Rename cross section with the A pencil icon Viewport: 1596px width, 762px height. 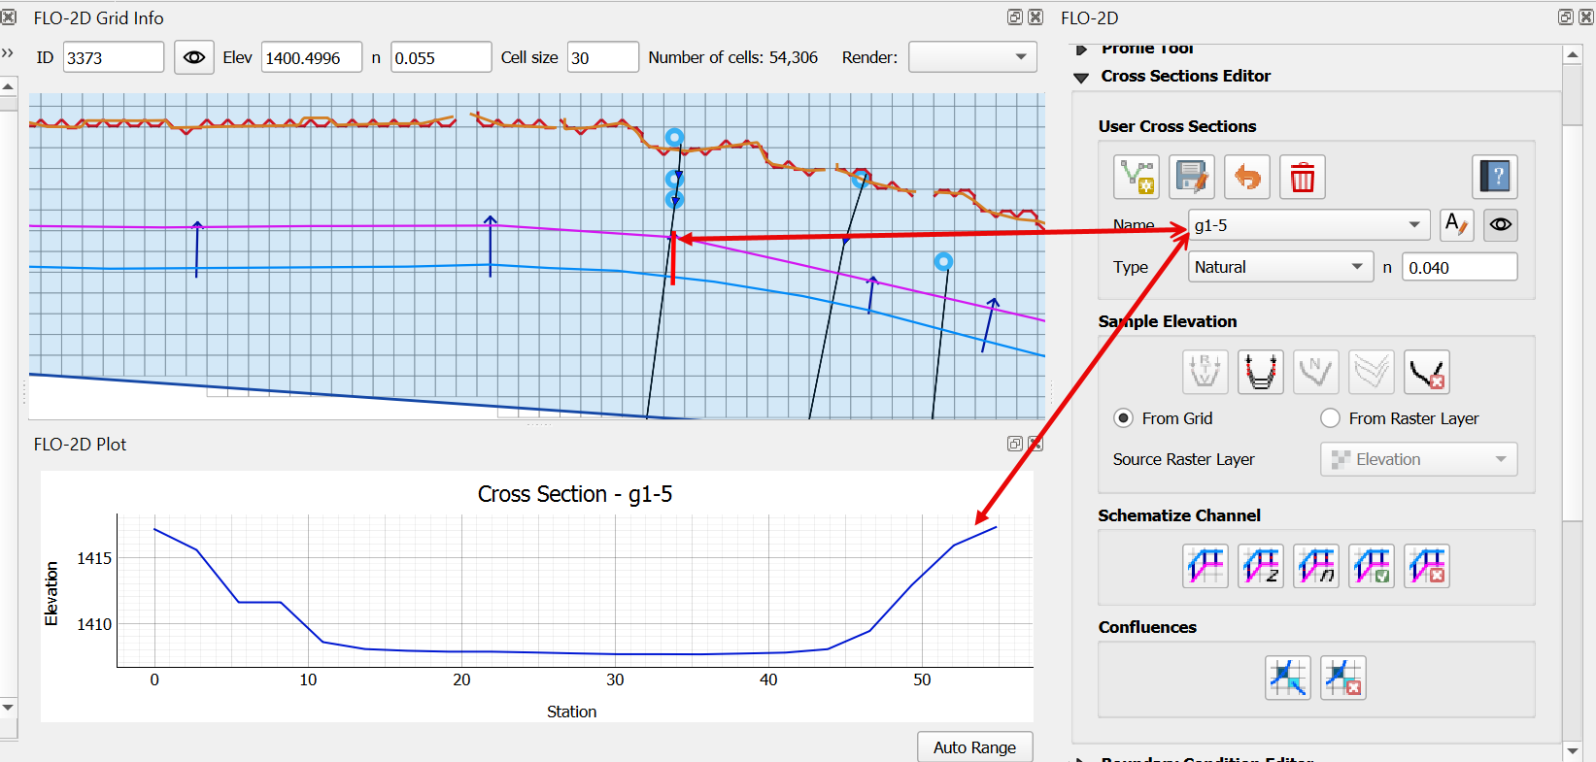[x=1456, y=225]
